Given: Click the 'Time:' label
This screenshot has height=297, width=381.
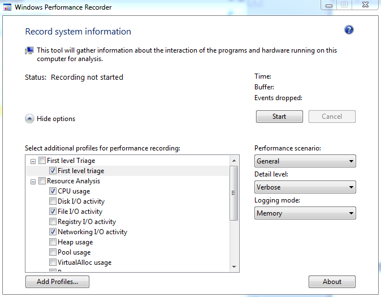Looking at the screenshot, I should (263, 76).
